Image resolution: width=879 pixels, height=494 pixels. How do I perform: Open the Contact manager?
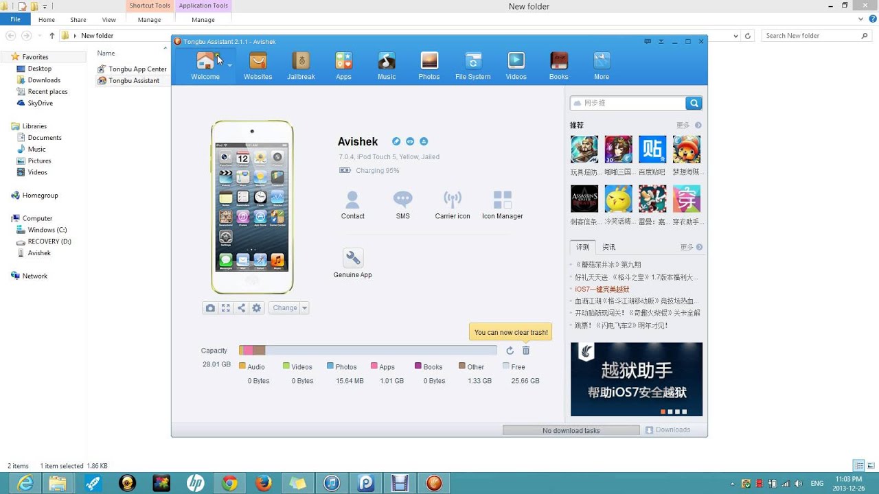tap(352, 205)
